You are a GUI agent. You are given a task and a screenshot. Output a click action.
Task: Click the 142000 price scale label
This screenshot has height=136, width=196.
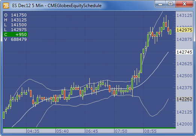[x=184, y=124]
